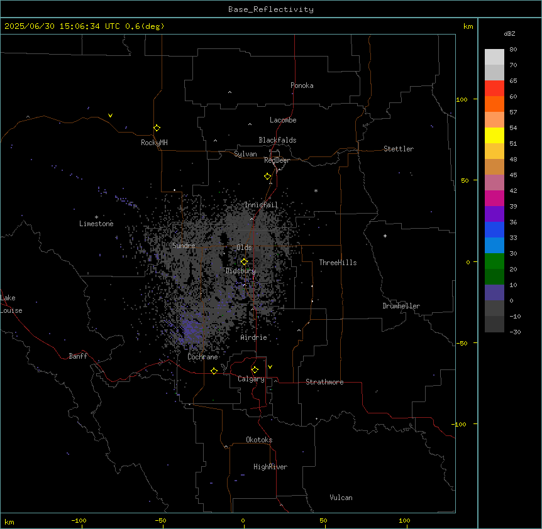
Task: Click the Strathmore town label
Action: click(x=324, y=382)
